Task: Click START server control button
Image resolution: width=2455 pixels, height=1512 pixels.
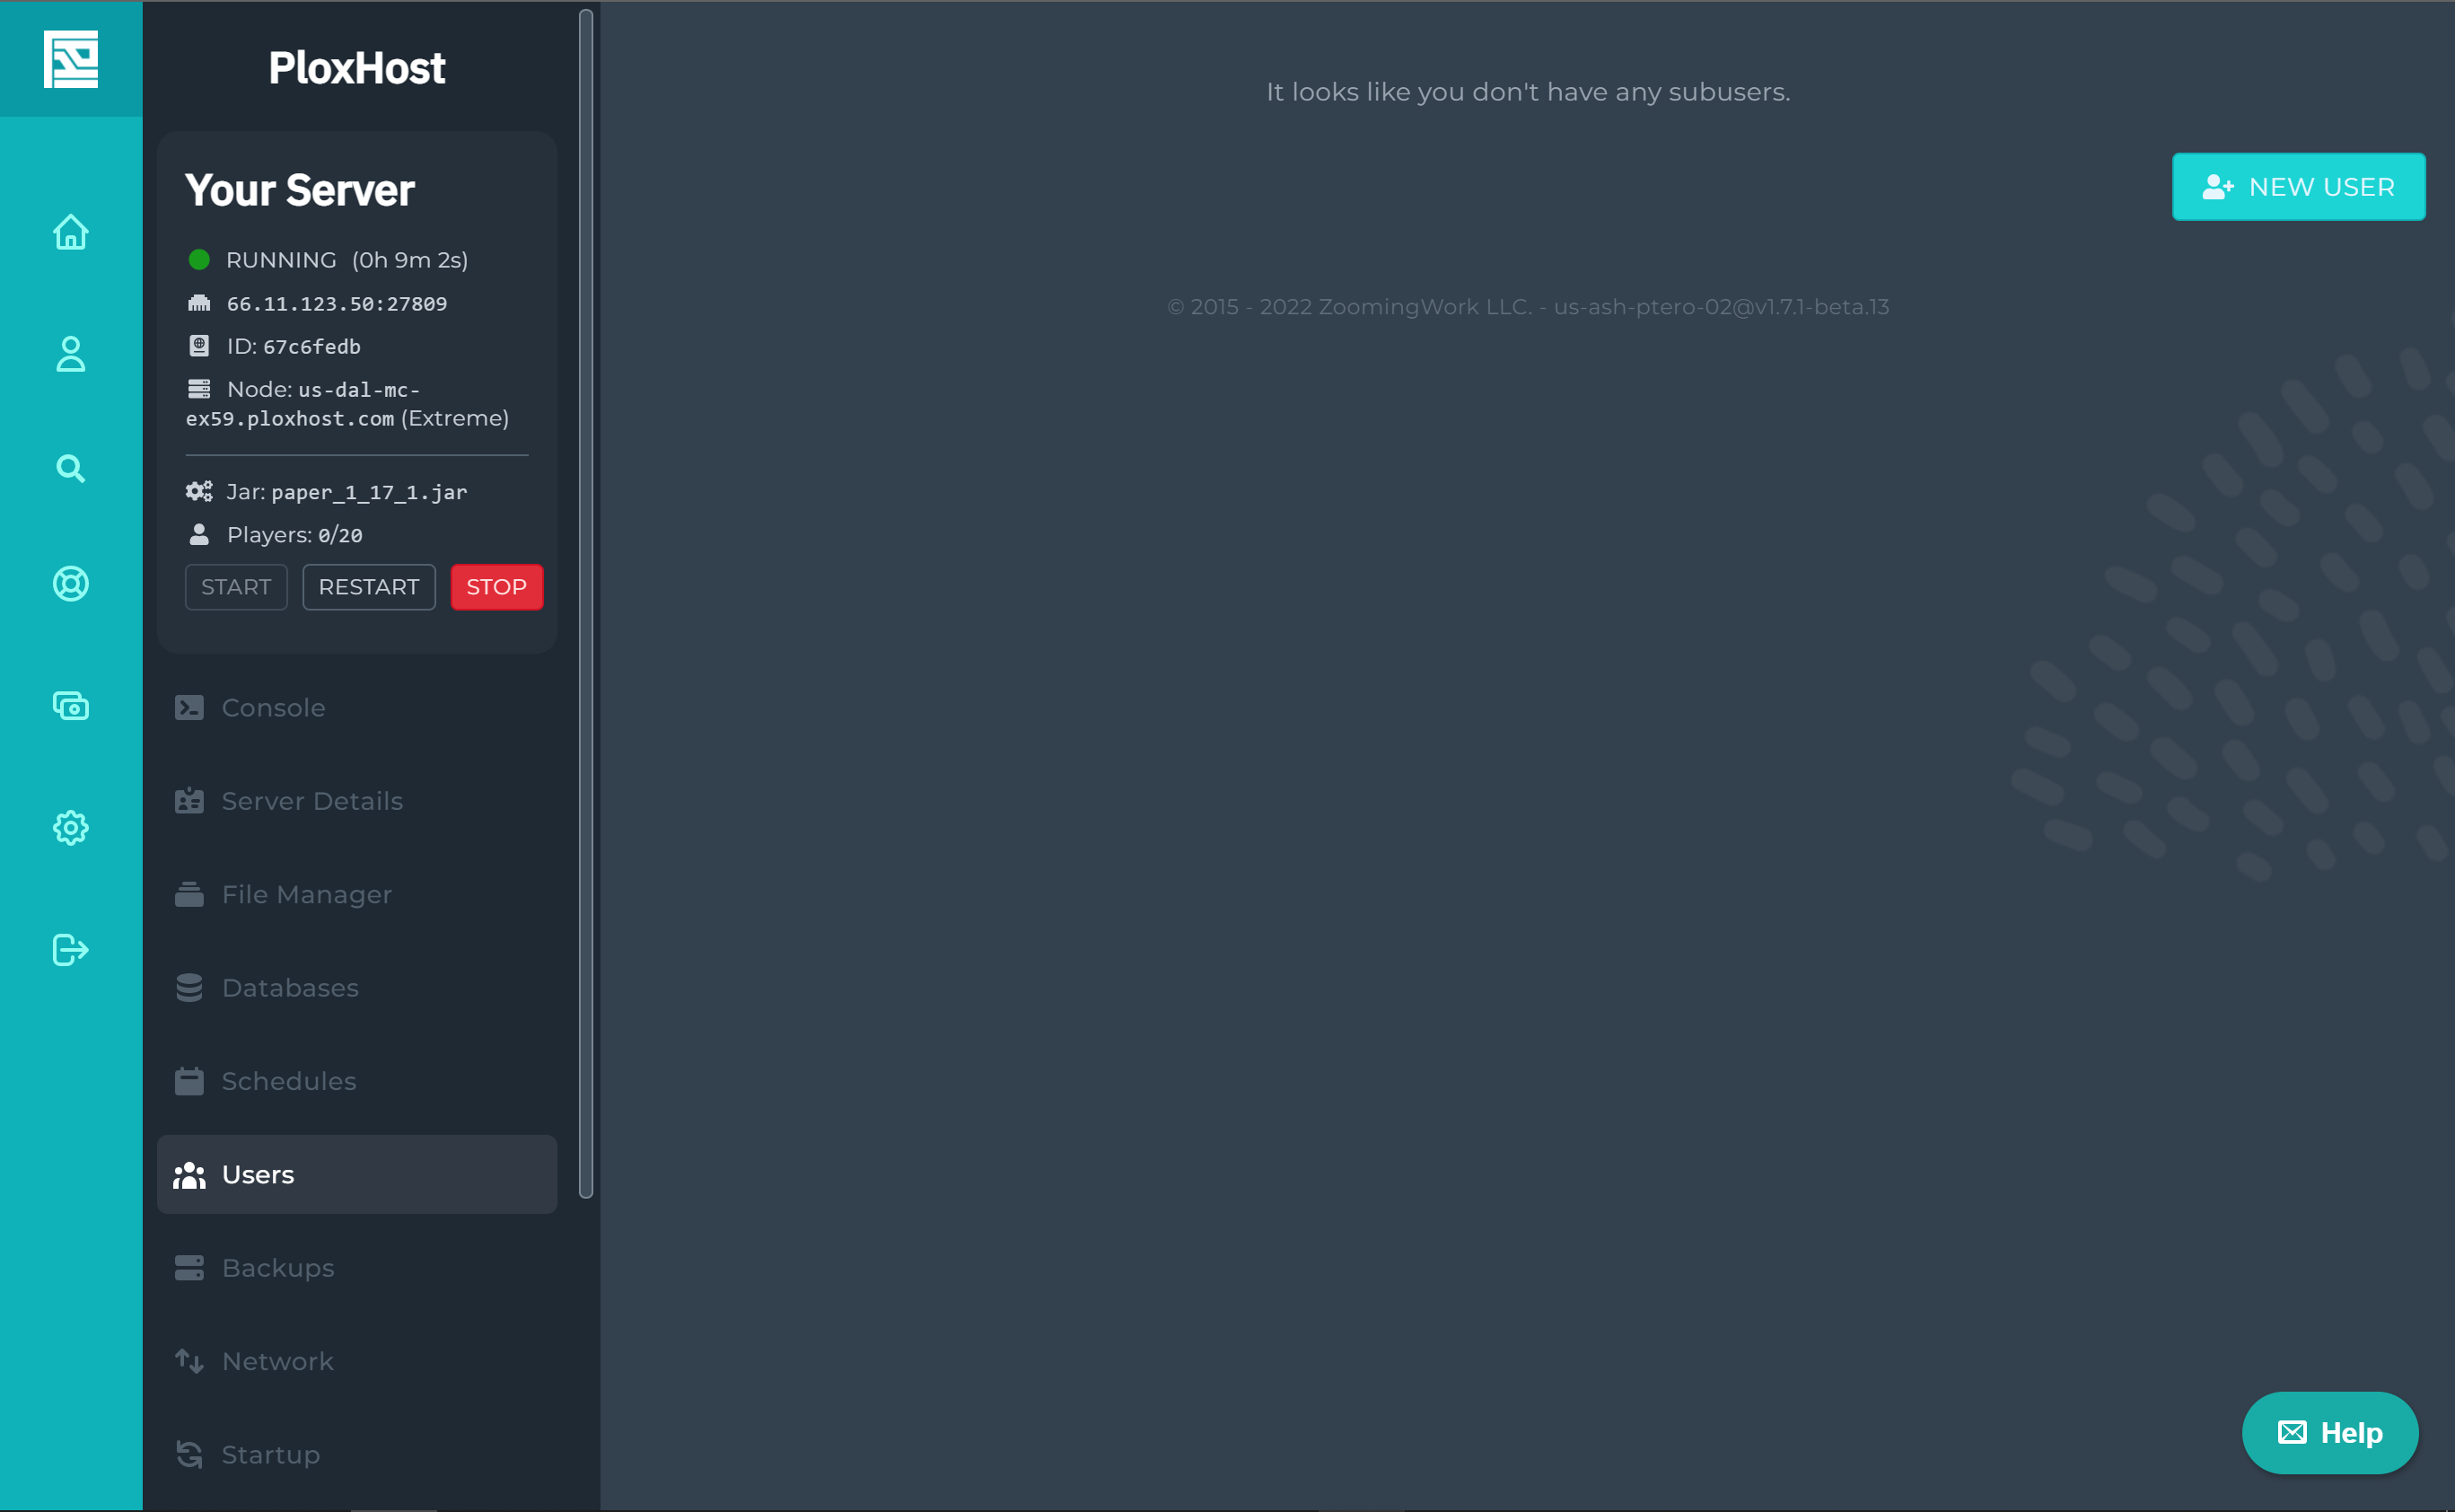Action: 235,586
